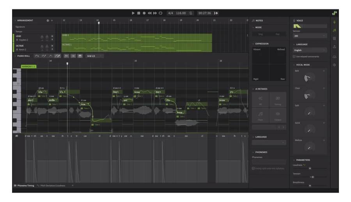Viewport: 351px width, 202px height.
Task: Collapse the Mode section
Action: 253,28
